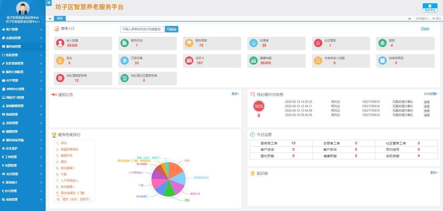
Task: Switch to the 首页 tab
Action: [59, 18]
